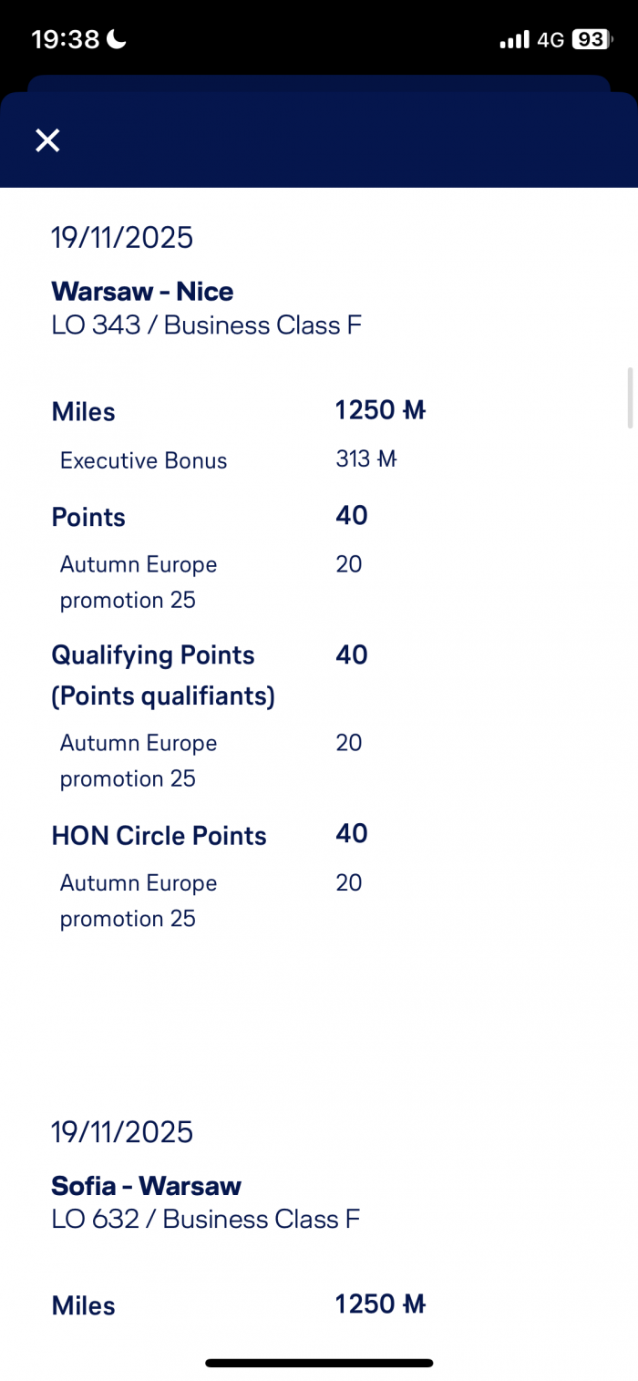The image size is (638, 1381).
Task: Tap the stacked sheet edge behind the header
Action: (319, 83)
